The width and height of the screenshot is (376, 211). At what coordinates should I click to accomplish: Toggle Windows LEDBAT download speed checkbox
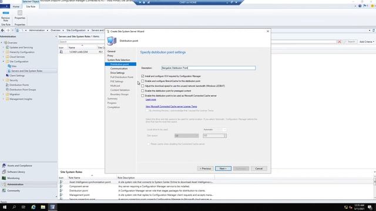(x=143, y=86)
